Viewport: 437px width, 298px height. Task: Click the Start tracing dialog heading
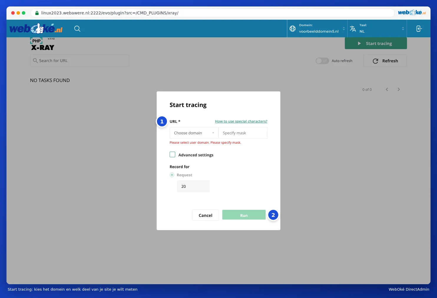[x=188, y=105]
